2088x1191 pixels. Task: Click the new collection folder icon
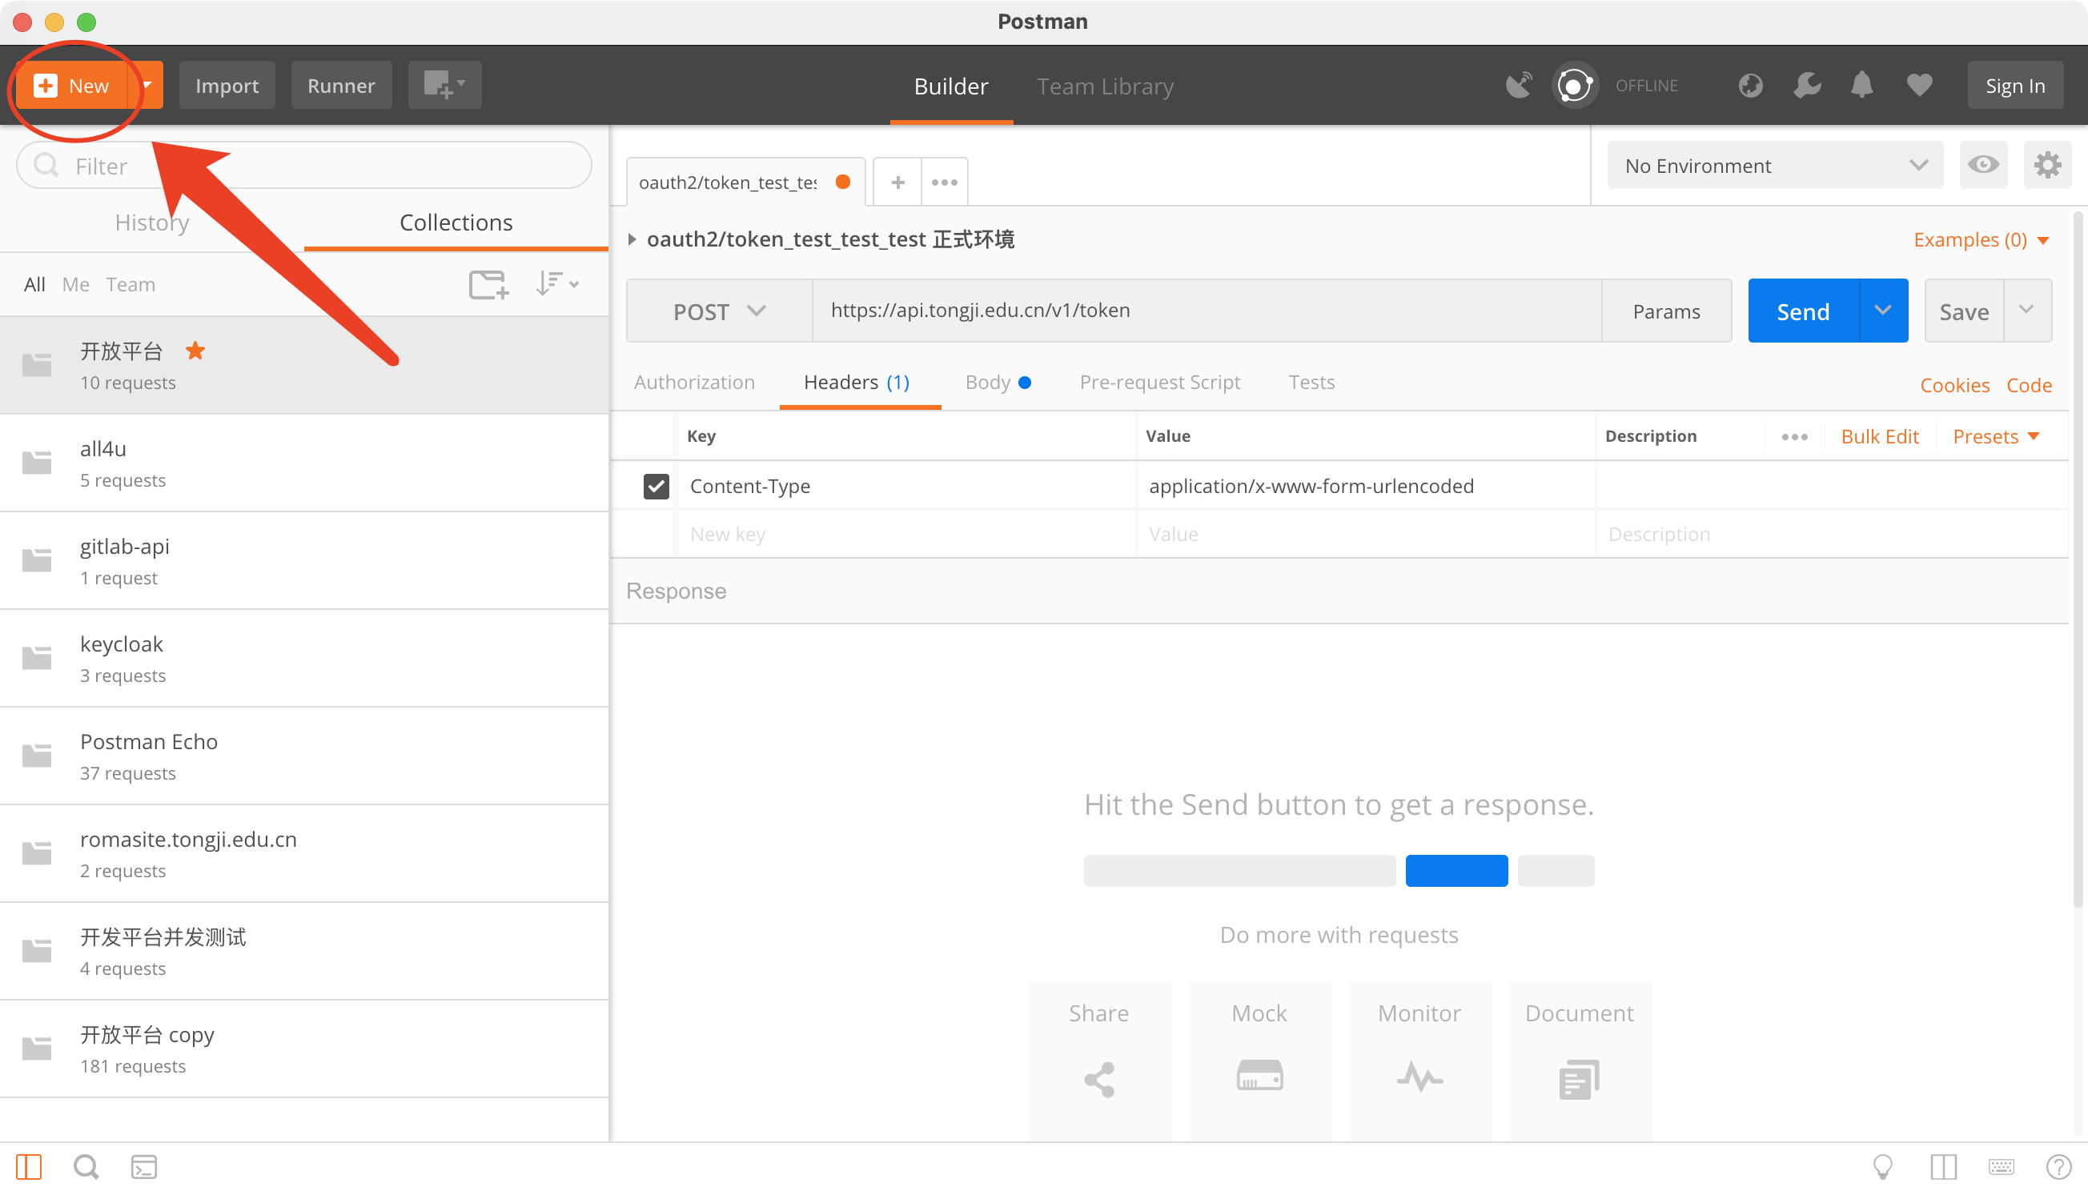click(x=488, y=285)
